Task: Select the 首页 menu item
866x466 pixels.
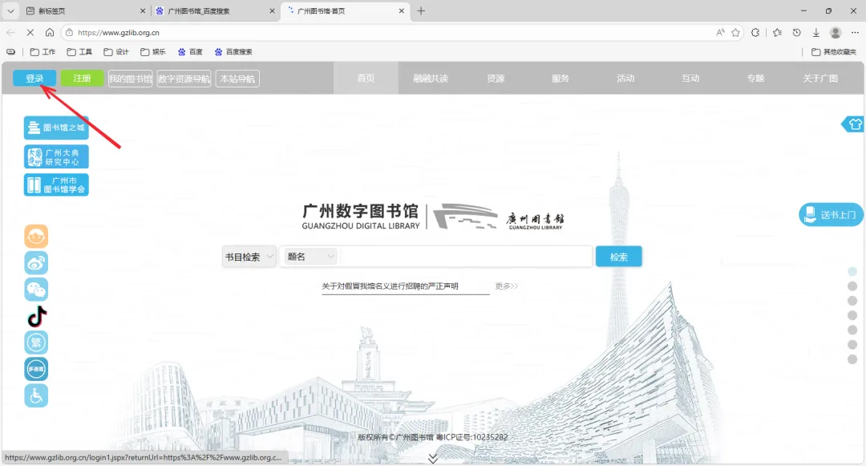Action: click(366, 78)
